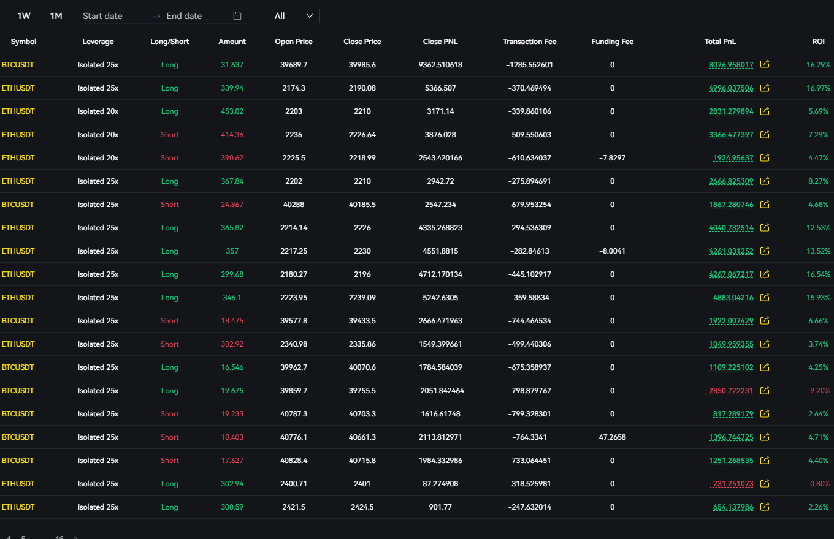Click share icon for 654.137986 PnL row

tap(765, 507)
